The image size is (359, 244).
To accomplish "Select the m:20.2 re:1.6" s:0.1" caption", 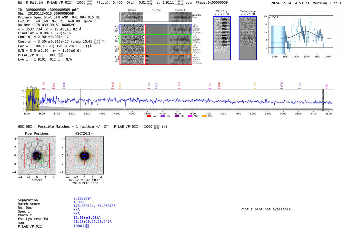I will tap(84, 180).
